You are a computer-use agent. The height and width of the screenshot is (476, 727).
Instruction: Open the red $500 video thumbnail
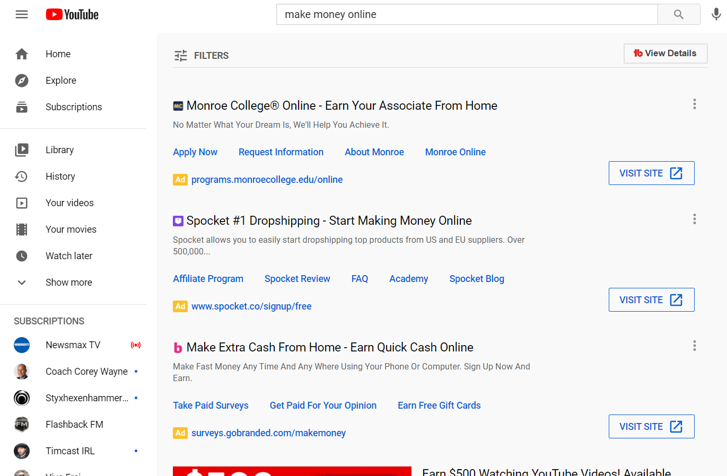[292, 471]
